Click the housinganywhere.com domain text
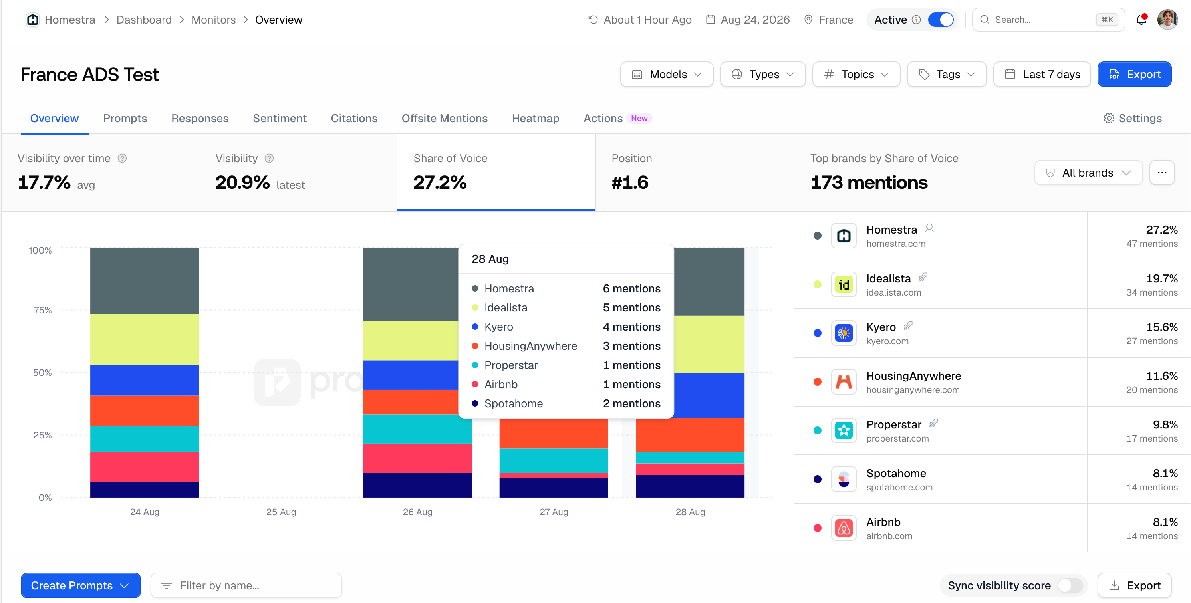Viewport: 1191px width, 603px height. [x=913, y=389]
